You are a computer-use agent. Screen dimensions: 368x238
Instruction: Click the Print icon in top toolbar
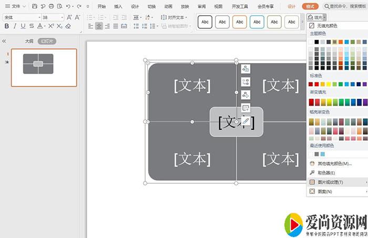pos(51,6)
